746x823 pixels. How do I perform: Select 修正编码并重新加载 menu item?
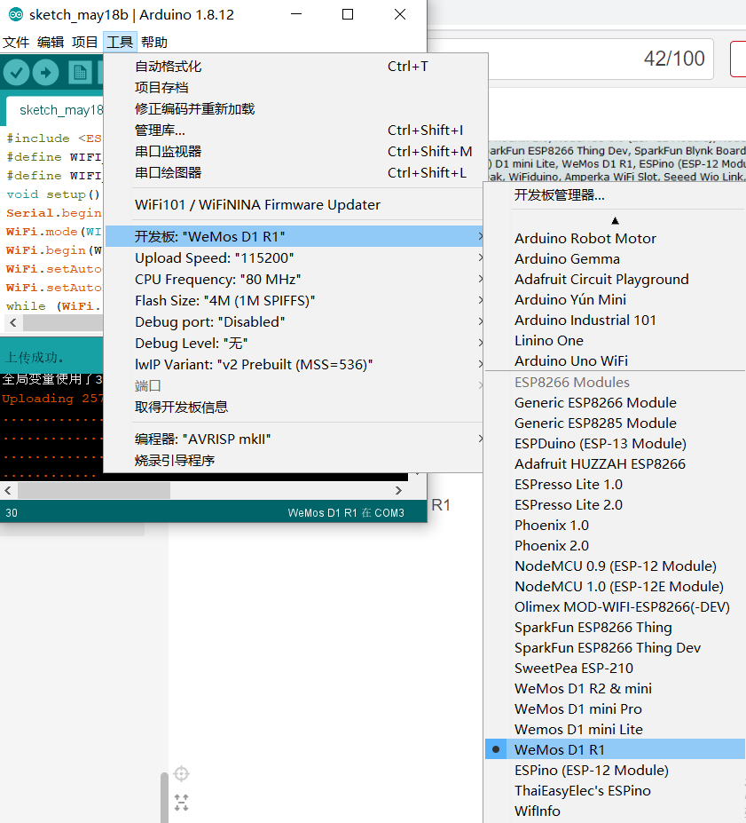click(x=294, y=108)
